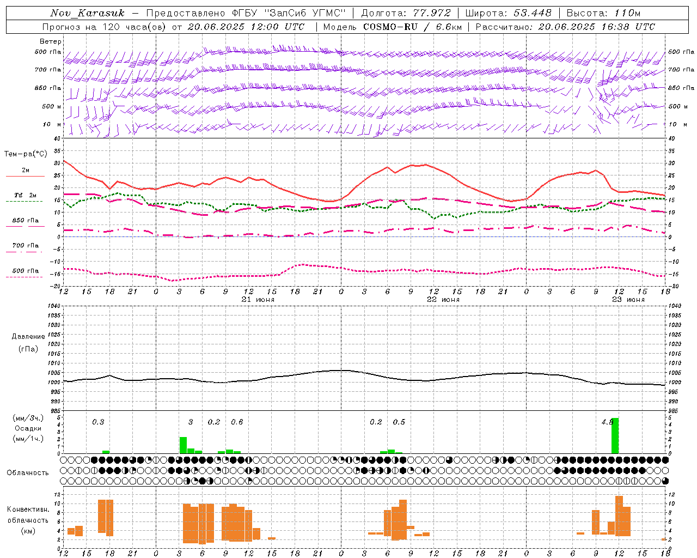Click the tall green precipitation bar on 23 June
Viewport: 697px width, 558px height.
(x=615, y=435)
